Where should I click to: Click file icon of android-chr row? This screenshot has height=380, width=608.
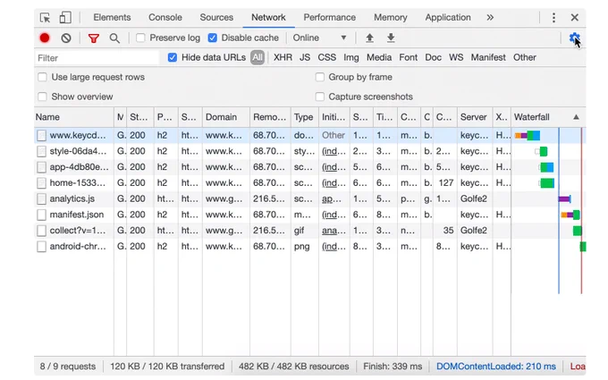41,247
